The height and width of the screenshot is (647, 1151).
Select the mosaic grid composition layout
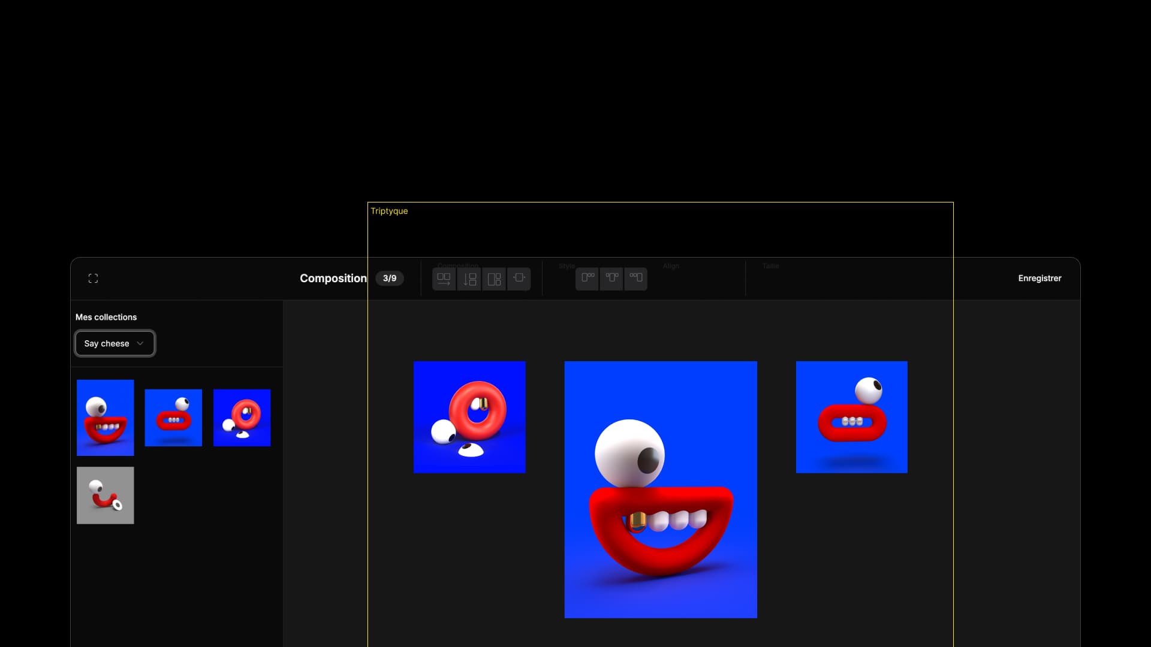[x=494, y=279]
